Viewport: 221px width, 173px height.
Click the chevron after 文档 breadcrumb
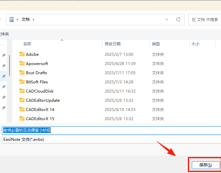tap(33, 19)
